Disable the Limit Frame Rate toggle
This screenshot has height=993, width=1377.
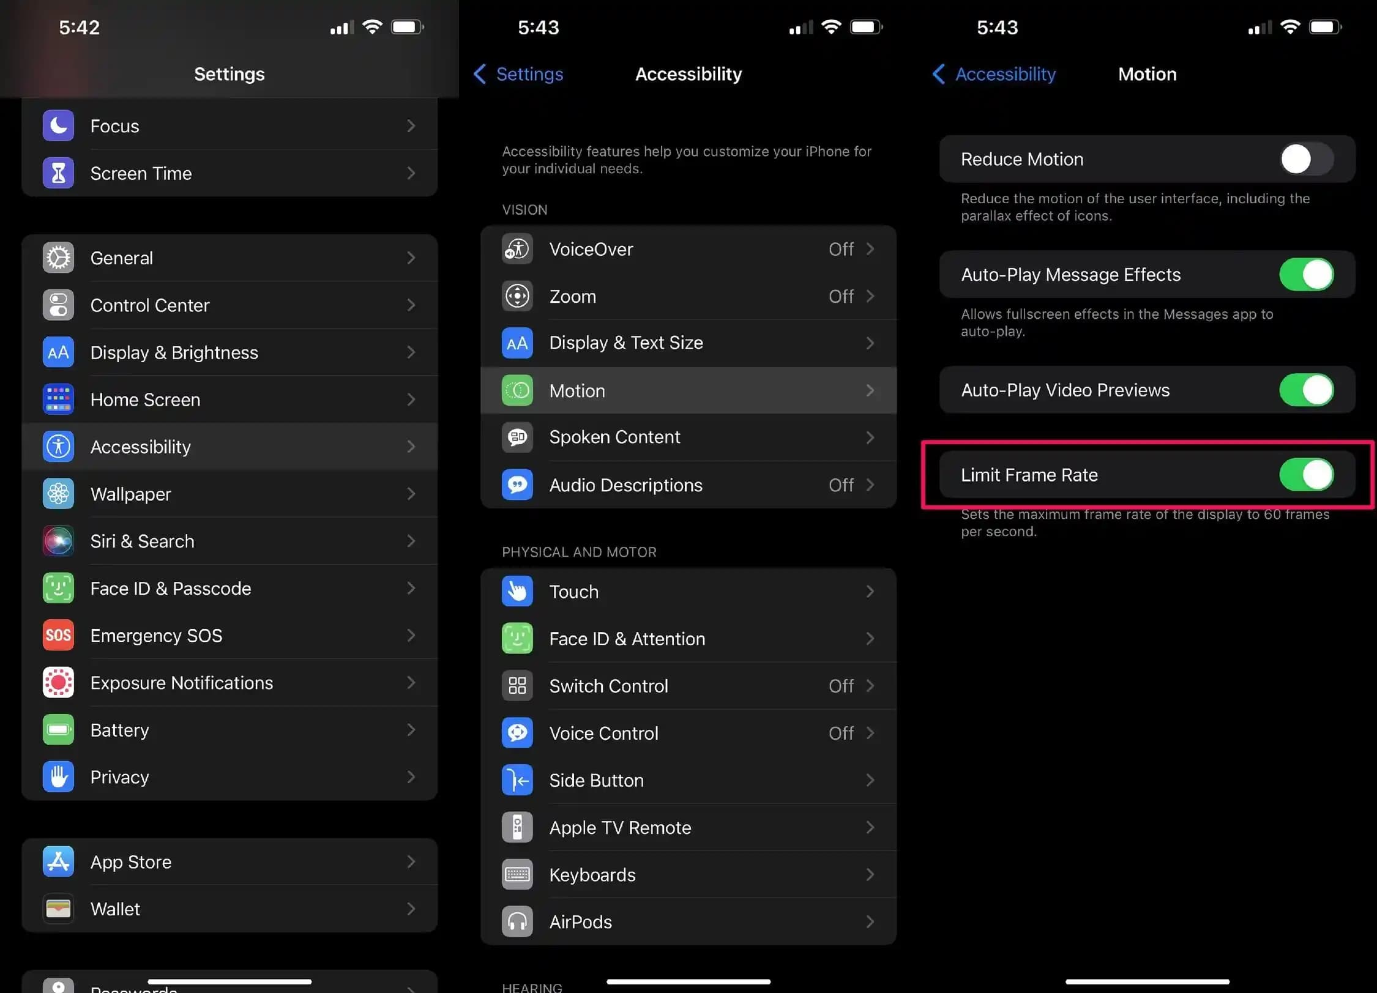tap(1307, 474)
